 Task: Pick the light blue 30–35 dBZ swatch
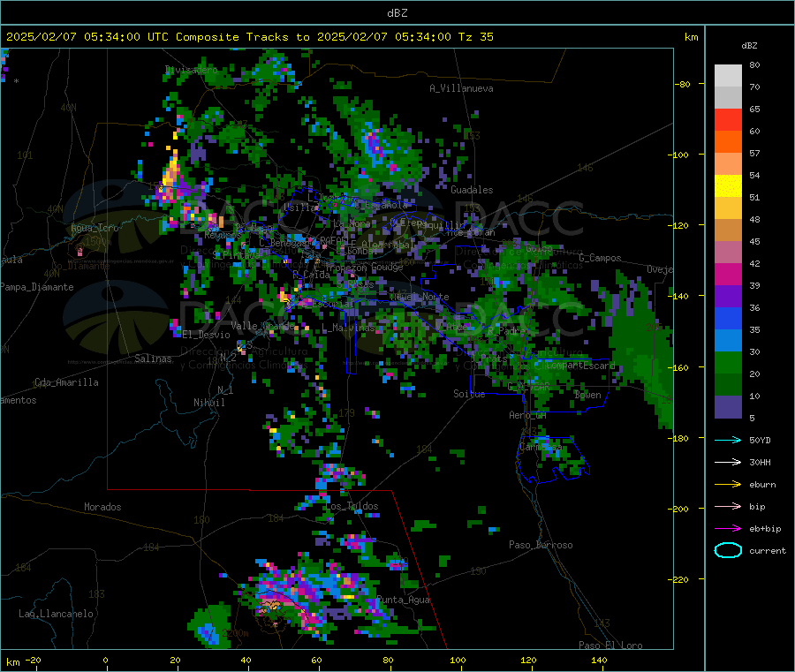[728, 341]
